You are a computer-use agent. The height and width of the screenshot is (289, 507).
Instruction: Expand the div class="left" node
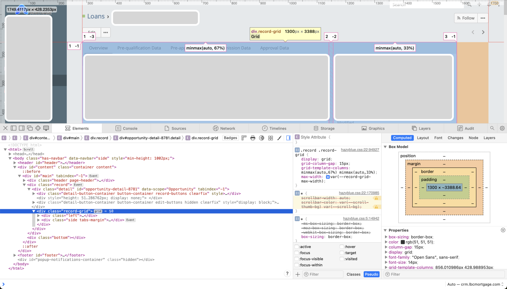(38, 216)
